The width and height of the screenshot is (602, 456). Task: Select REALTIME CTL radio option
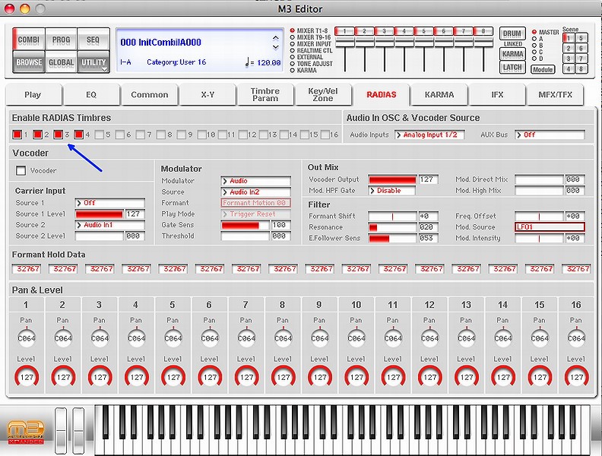292,50
